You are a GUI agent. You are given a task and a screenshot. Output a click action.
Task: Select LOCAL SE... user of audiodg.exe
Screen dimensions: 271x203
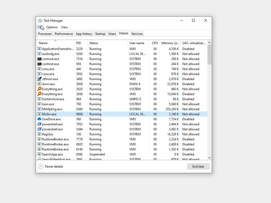pos(137,54)
